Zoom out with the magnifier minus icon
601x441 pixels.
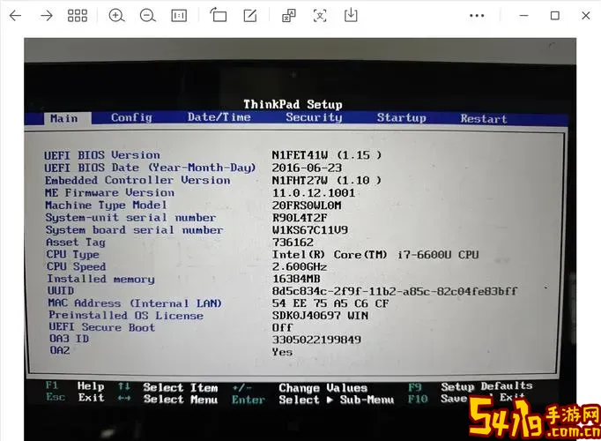click(x=147, y=16)
